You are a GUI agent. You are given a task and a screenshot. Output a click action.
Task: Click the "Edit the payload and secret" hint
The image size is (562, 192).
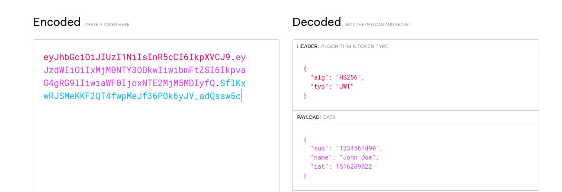(378, 25)
